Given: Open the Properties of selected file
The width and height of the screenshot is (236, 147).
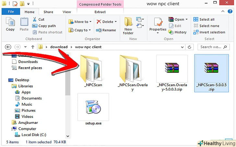Looking at the screenshot, I should coord(158,24).
